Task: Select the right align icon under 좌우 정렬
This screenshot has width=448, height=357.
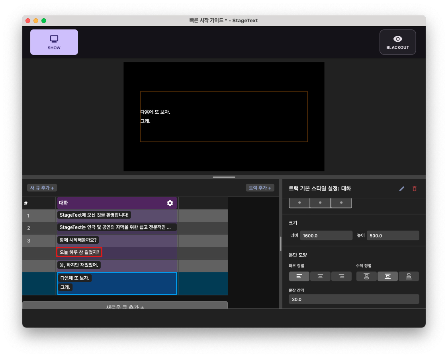Action: [x=341, y=276]
